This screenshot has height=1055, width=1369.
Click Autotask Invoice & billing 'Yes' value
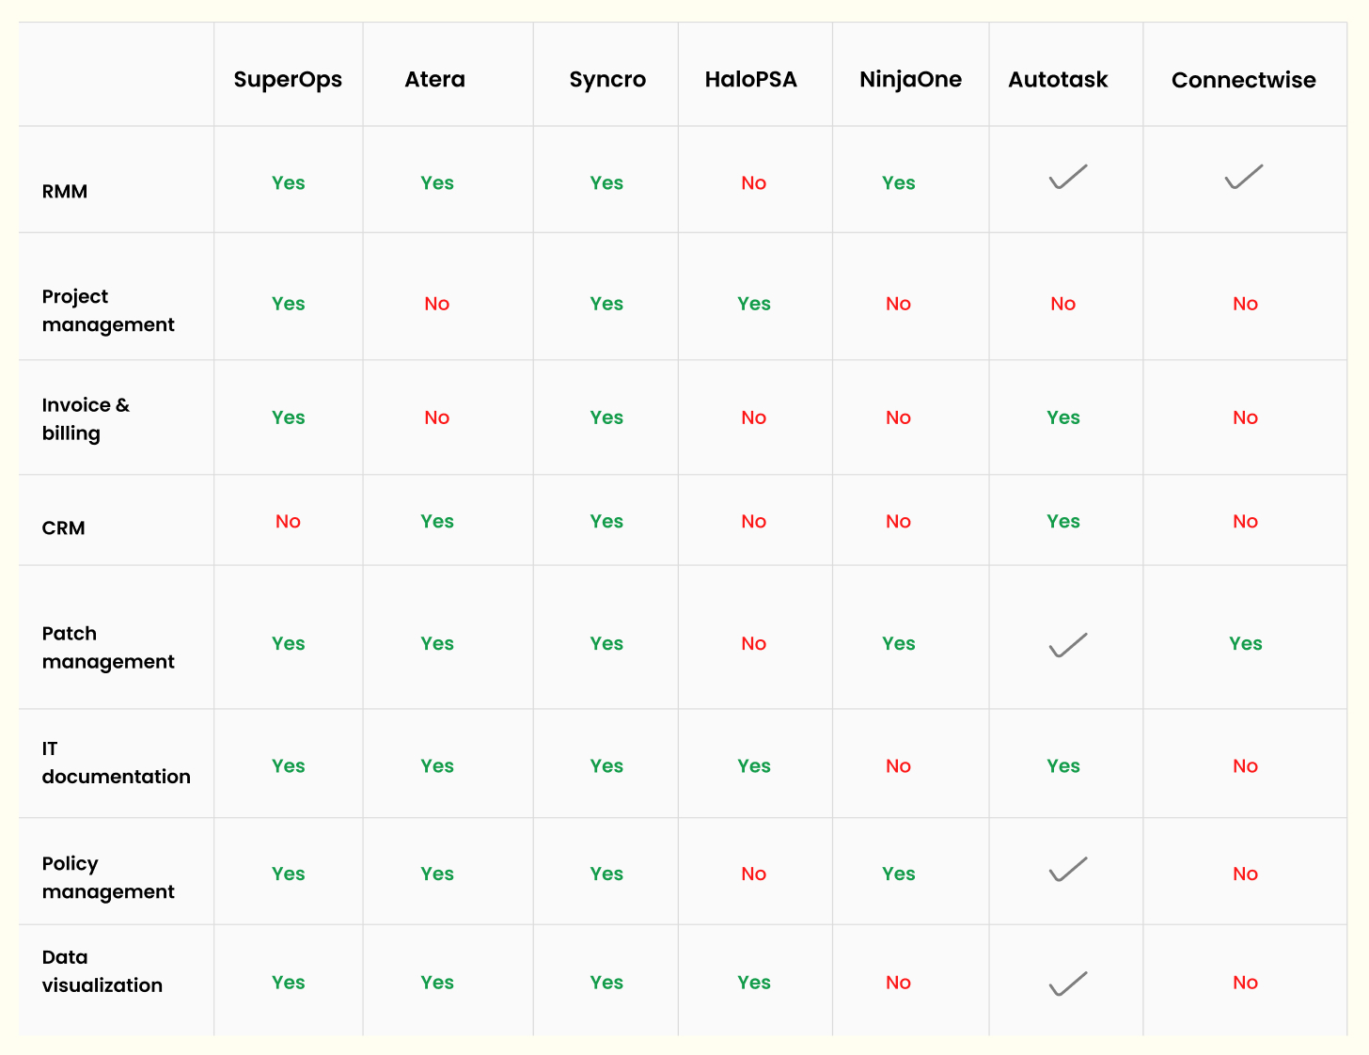(x=1062, y=417)
